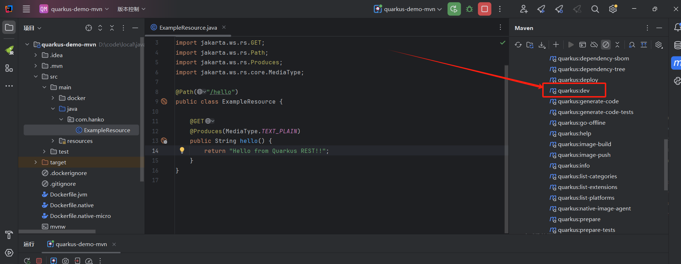Open the Project tool window folder icon
681x264 pixels.
(9, 28)
